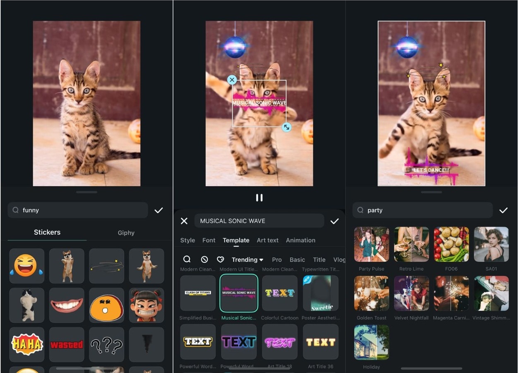The image size is (518, 373).
Task: Choose the black and white cat sticker
Action: (27, 305)
